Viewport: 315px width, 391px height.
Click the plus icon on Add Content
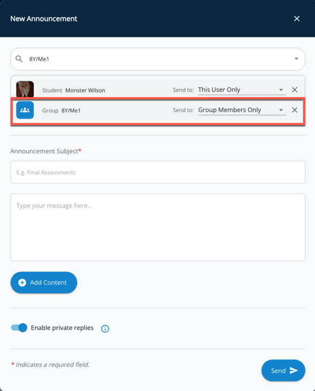[22, 283]
